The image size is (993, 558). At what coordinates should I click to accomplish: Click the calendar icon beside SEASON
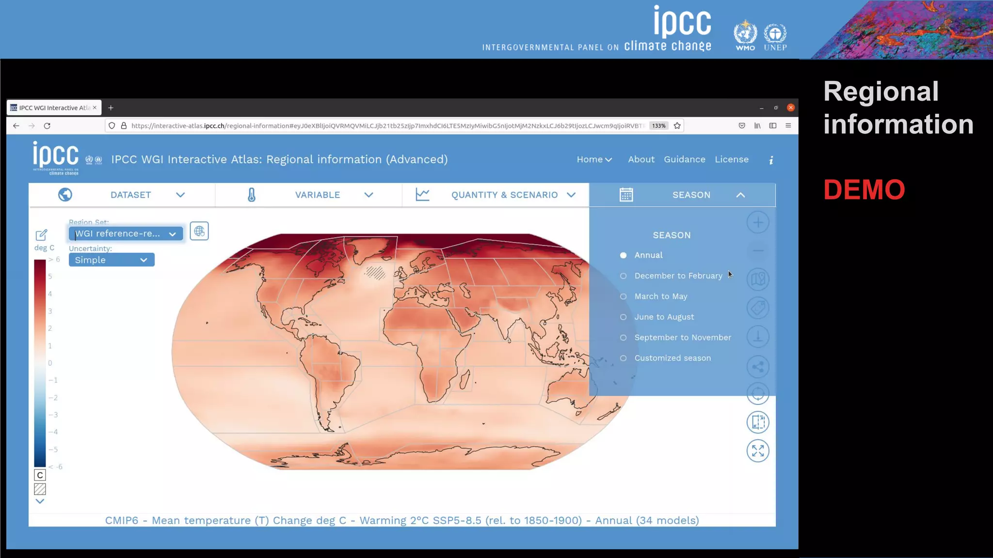(626, 195)
